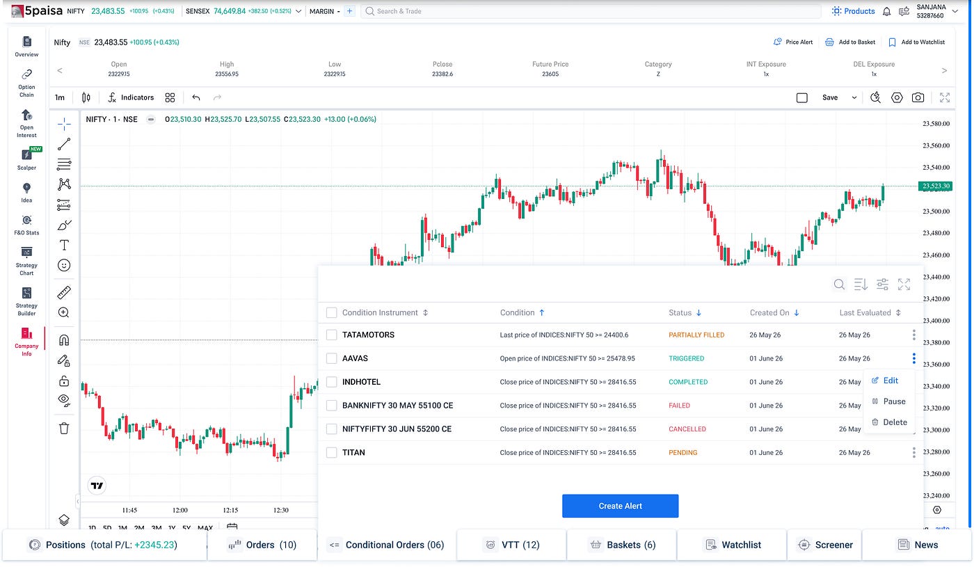Open the emoji sticker tool
The image size is (974, 567).
[64, 265]
